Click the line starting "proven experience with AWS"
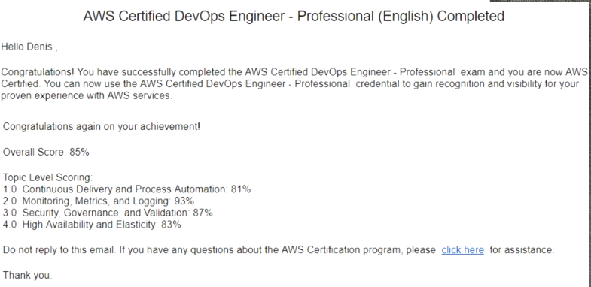The image size is (591, 287). point(87,95)
